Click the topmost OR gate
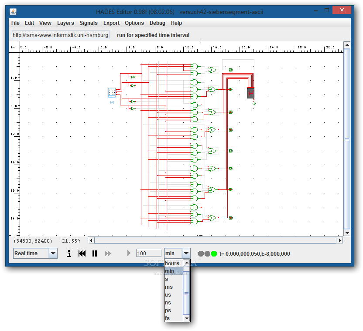 [x=212, y=70]
